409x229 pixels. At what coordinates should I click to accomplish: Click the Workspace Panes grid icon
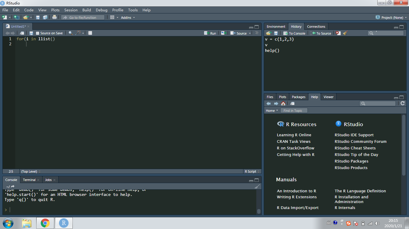[x=112, y=17]
